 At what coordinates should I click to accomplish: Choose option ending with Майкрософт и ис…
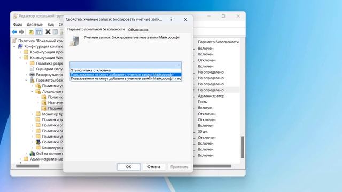(126, 78)
